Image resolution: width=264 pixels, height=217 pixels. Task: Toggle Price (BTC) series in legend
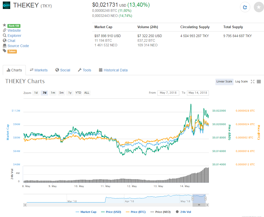pos(136,212)
